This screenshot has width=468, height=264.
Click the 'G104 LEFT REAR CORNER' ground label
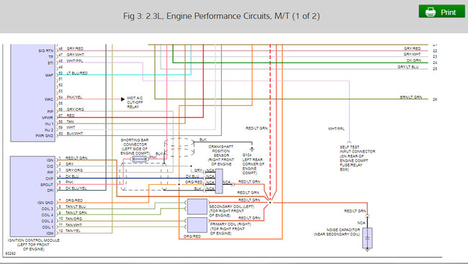pos(253,164)
